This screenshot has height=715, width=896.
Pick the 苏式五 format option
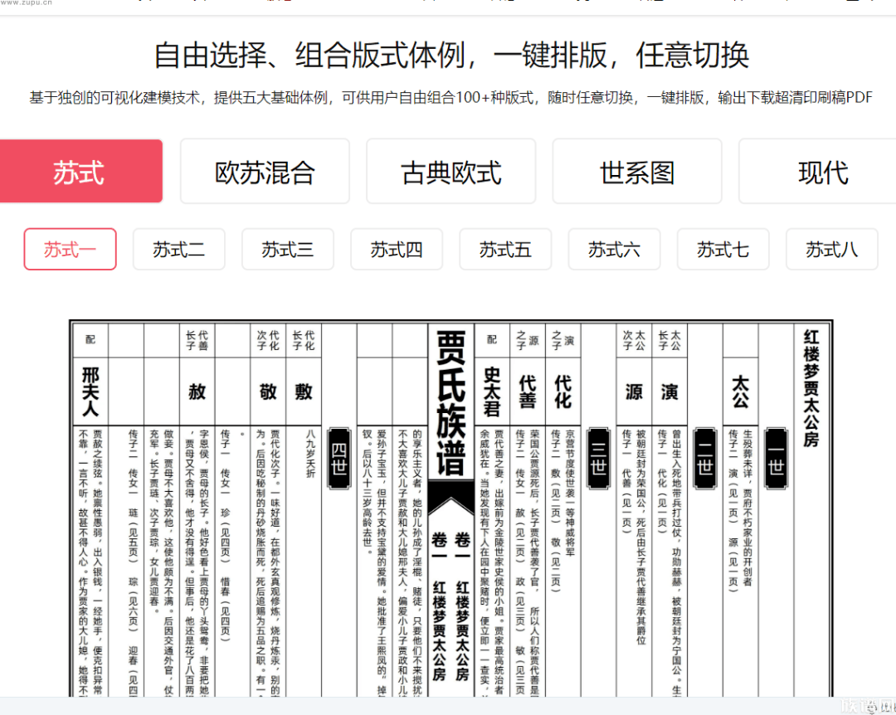pyautogui.click(x=505, y=249)
